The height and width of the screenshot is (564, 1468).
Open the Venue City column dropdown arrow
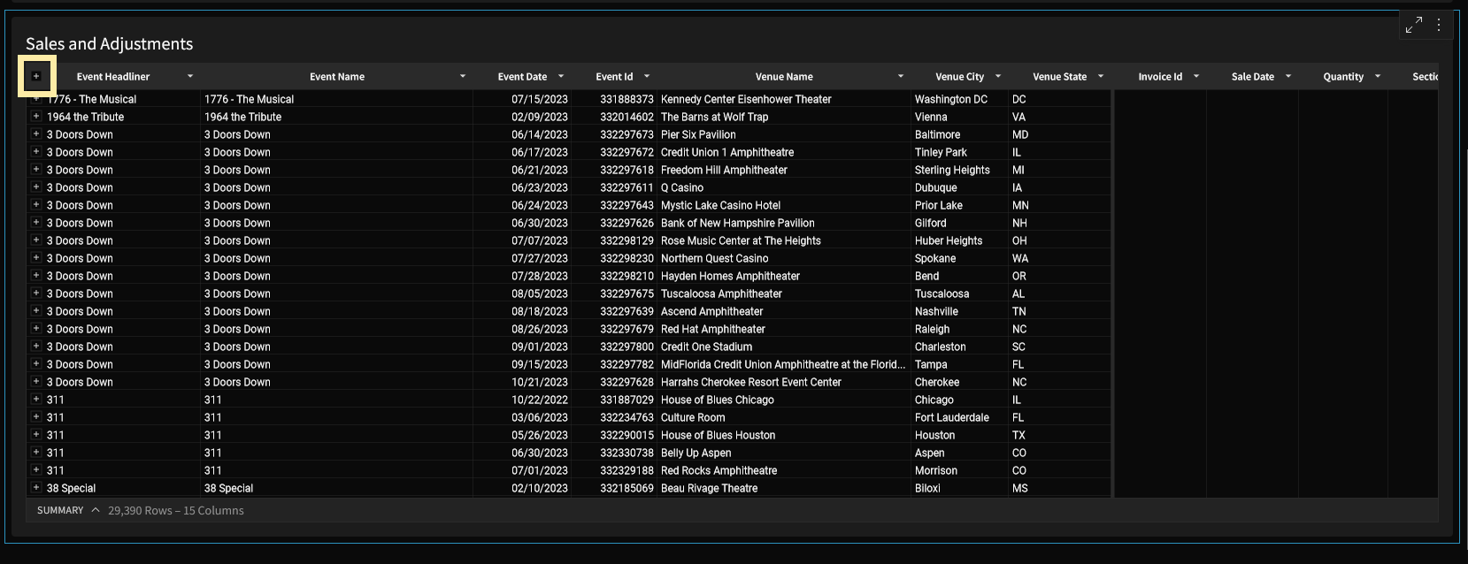pyautogui.click(x=998, y=76)
